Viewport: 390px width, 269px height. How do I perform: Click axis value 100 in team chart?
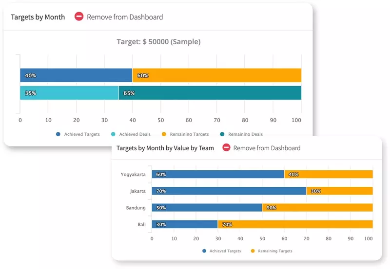(x=369, y=238)
